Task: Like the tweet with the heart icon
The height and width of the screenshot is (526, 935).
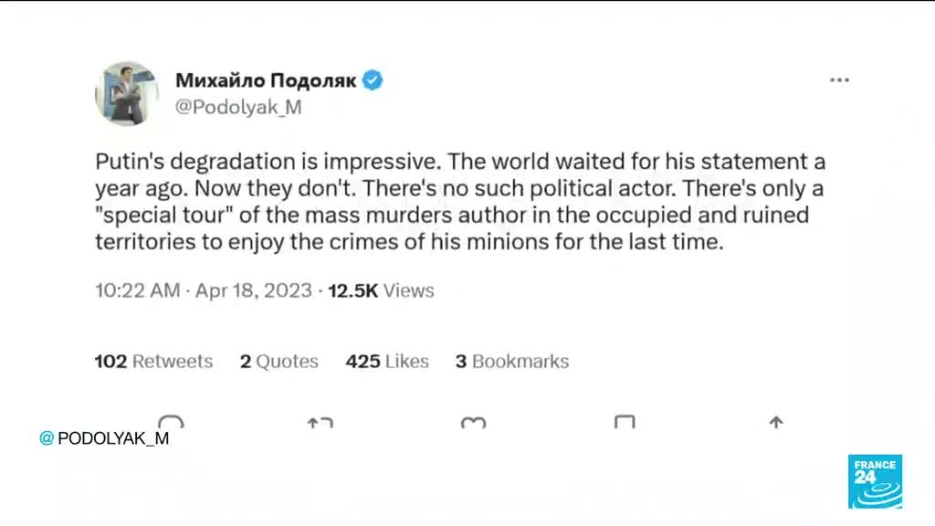Action: click(473, 423)
